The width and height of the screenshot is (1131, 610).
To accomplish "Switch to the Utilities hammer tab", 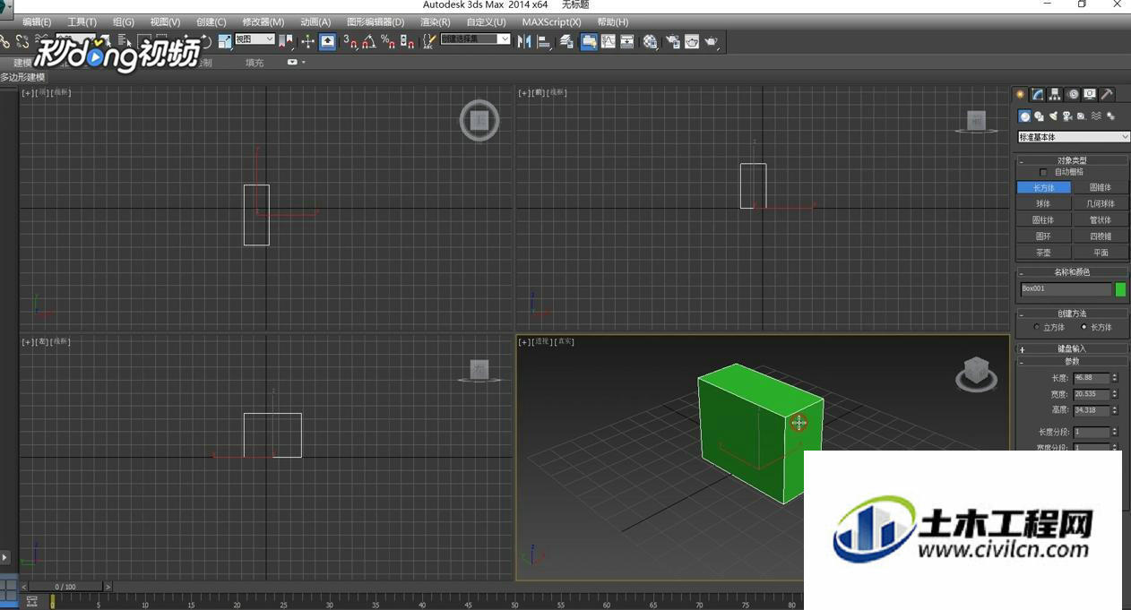I will coord(1108,94).
